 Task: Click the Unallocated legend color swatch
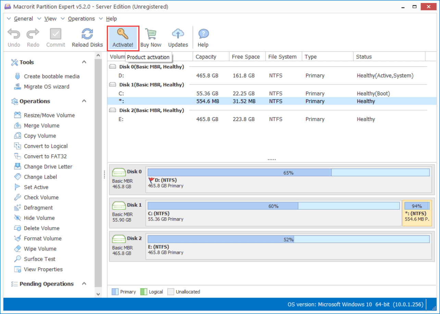(x=171, y=292)
